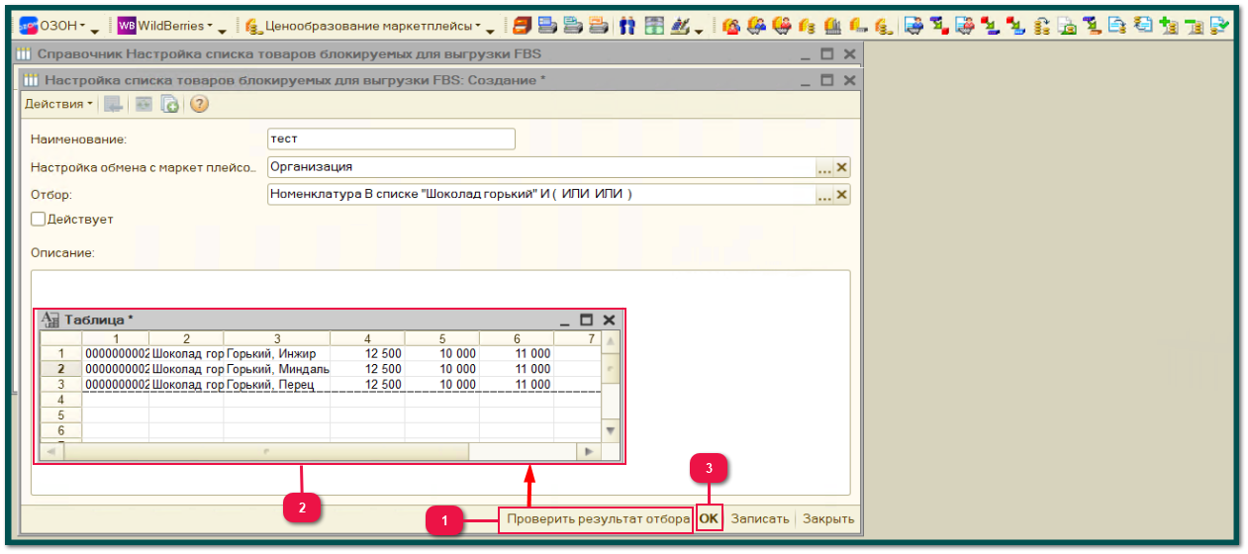1248x554 pixels.
Task: Click the OK button
Action: point(709,518)
